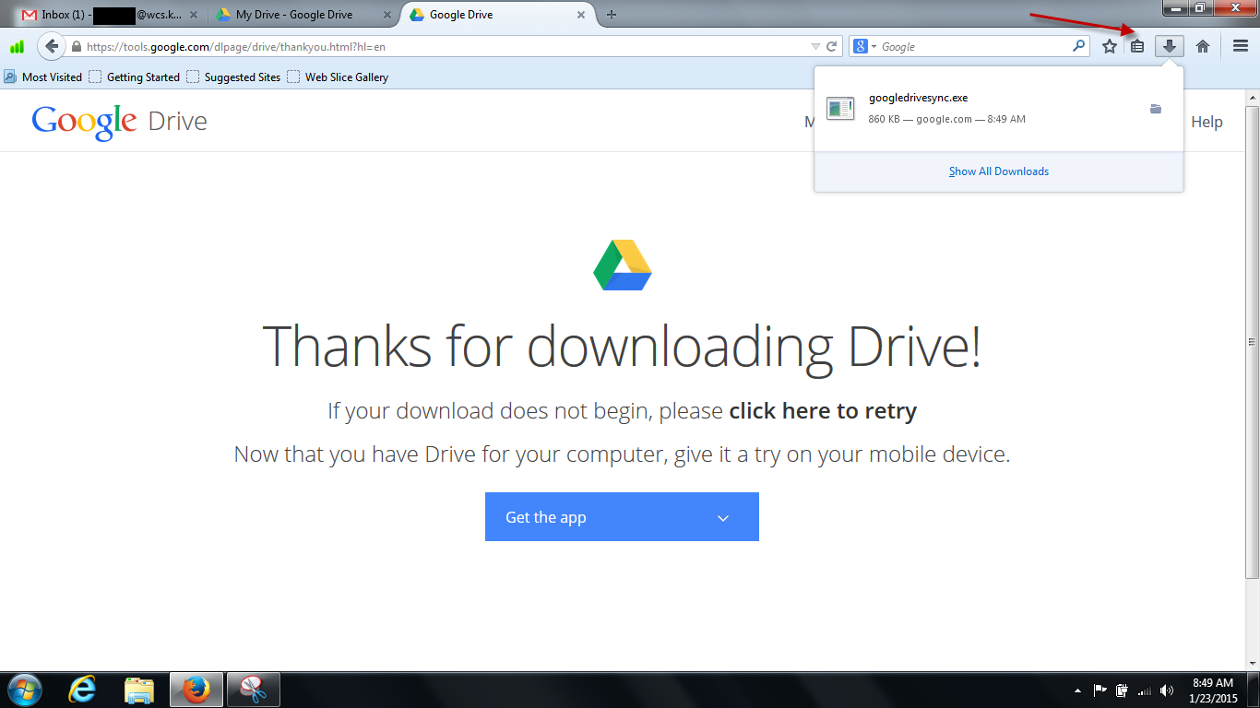Click the 'click here to retry' link
Screen dimensions: 1260x708
(823, 410)
